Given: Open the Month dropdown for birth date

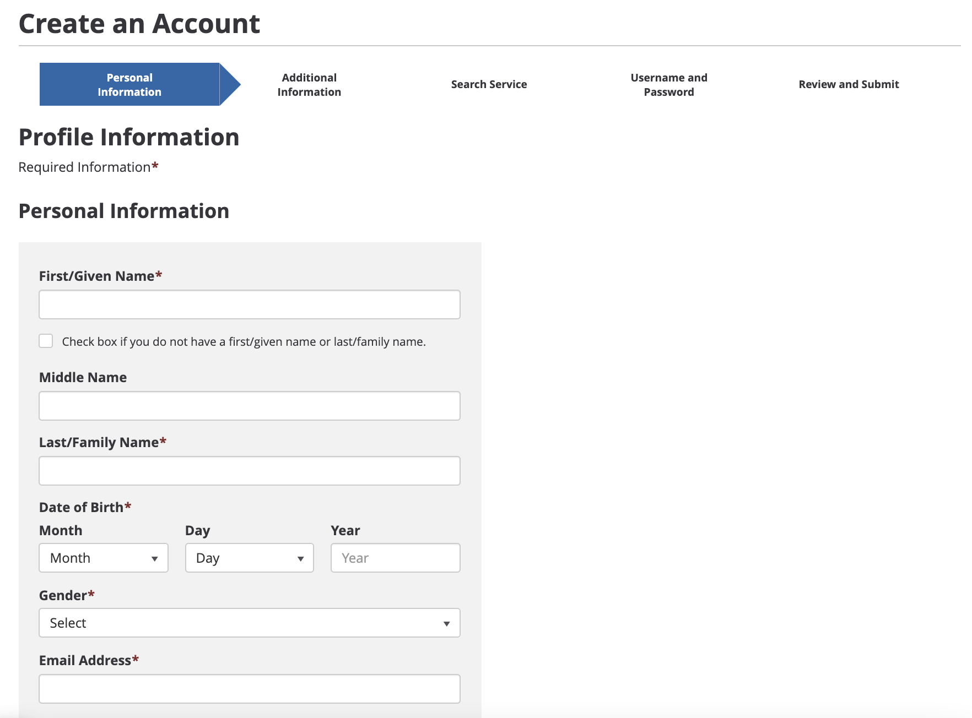Looking at the screenshot, I should tap(104, 558).
